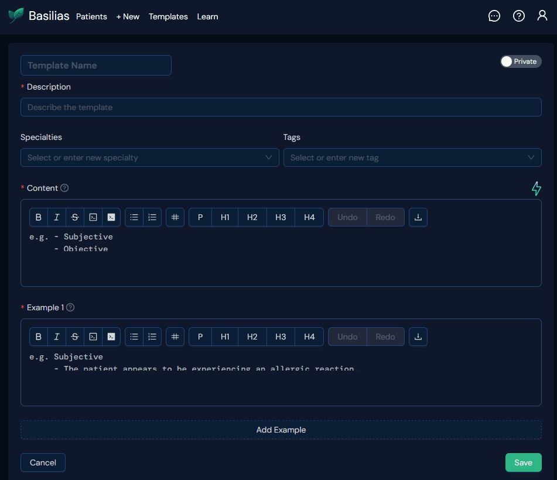
Task: Open the help question mark icon
Action: [x=518, y=16]
